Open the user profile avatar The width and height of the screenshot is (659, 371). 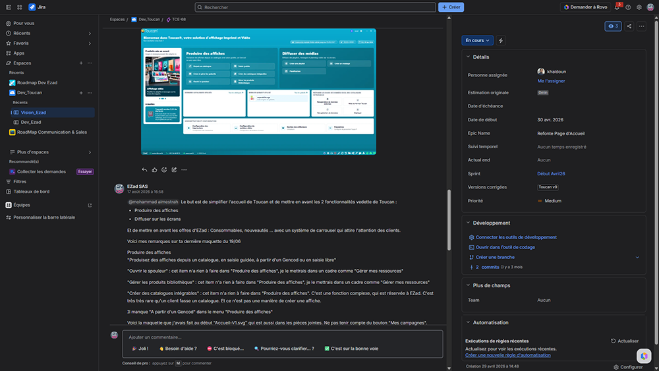[650, 7]
